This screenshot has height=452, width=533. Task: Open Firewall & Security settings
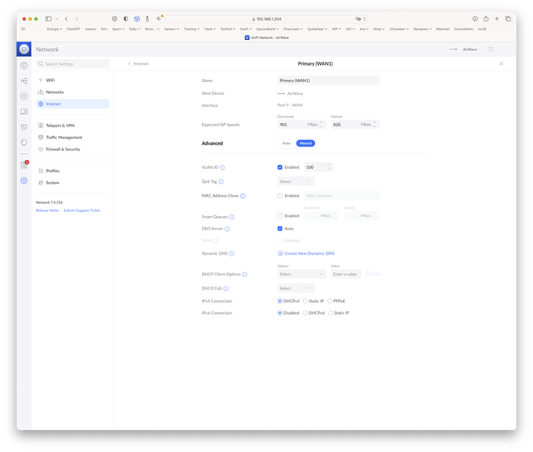pyautogui.click(x=73, y=149)
